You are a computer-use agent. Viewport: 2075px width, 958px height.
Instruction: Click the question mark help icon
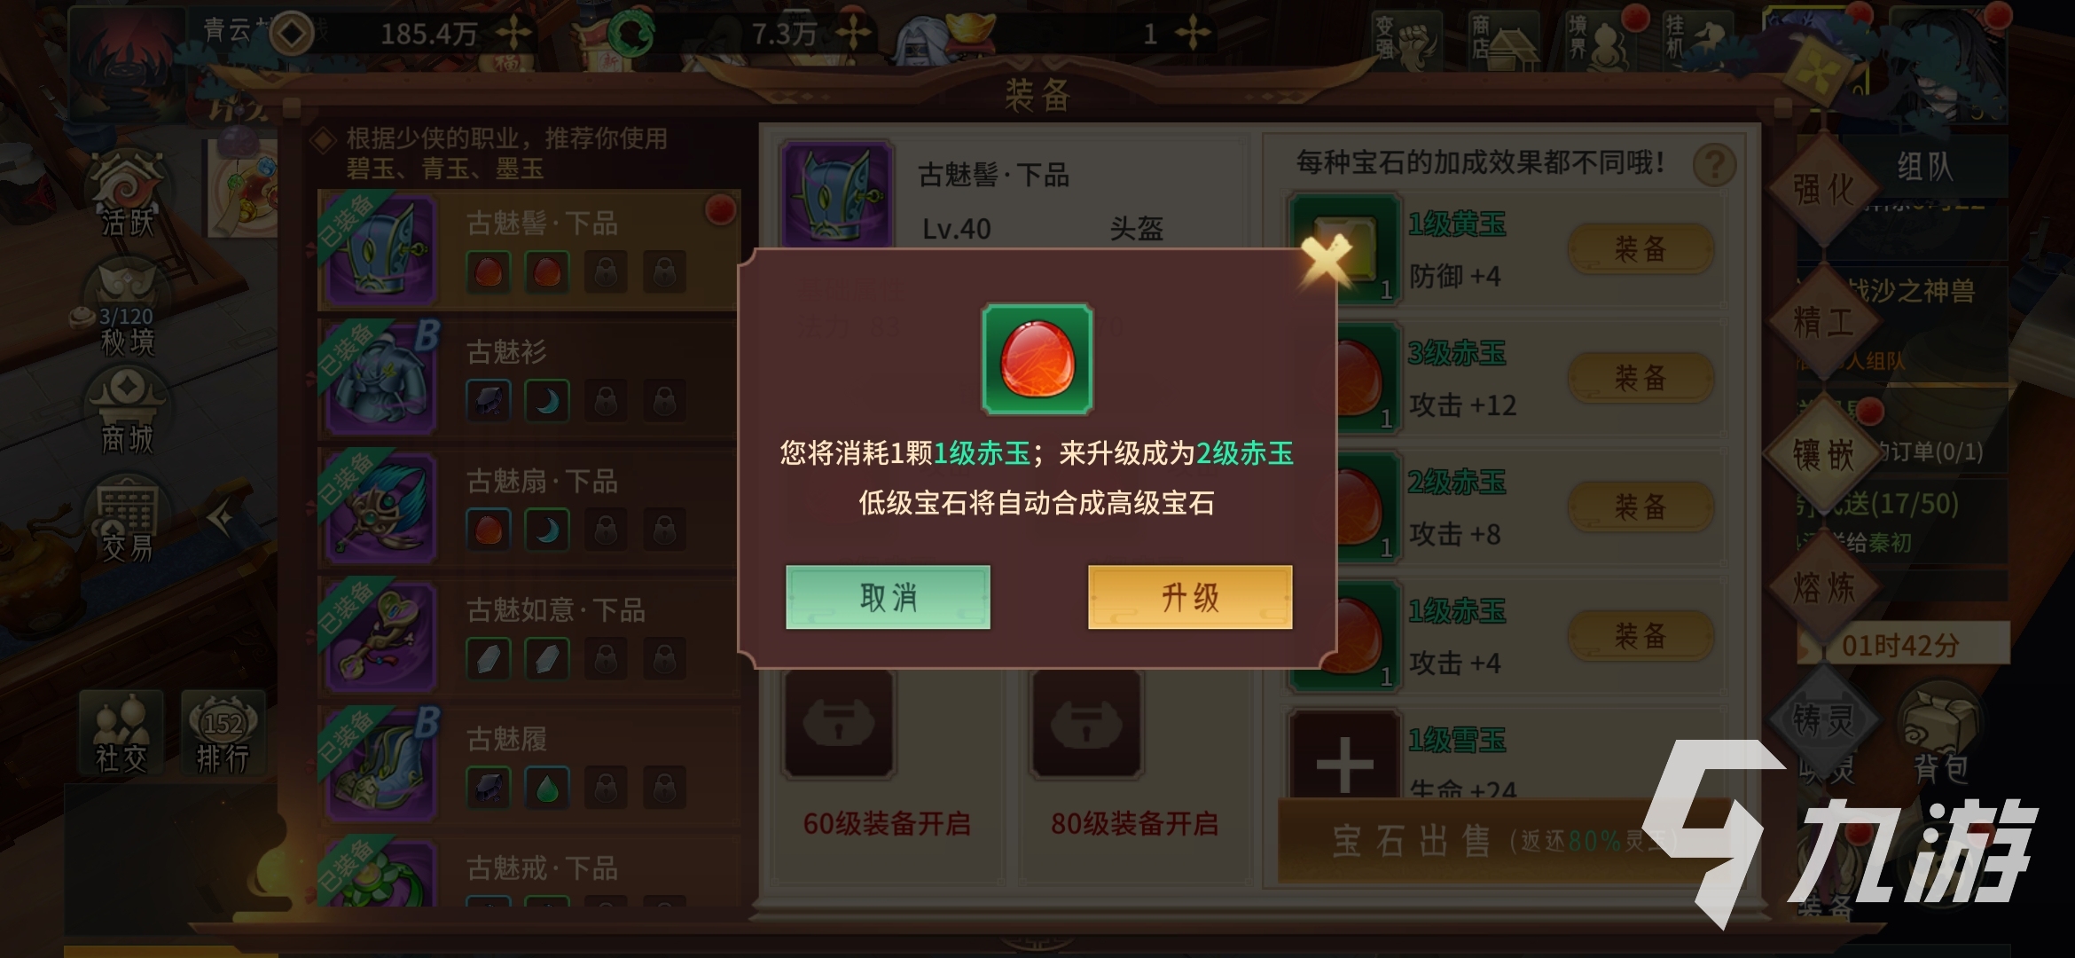pyautogui.click(x=1714, y=164)
